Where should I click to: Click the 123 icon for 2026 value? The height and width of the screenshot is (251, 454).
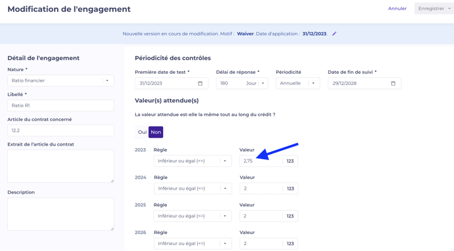point(290,244)
